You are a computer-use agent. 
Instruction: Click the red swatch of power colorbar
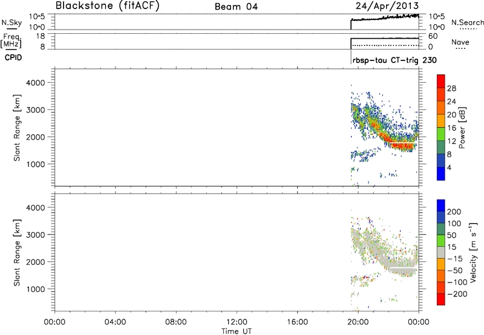(441, 81)
